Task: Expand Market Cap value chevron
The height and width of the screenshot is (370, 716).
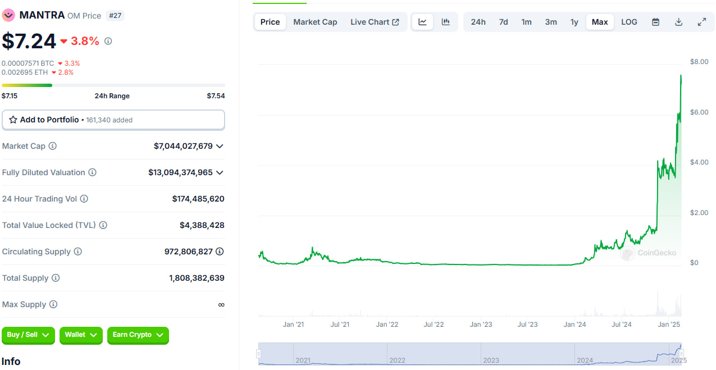Action: click(x=220, y=146)
